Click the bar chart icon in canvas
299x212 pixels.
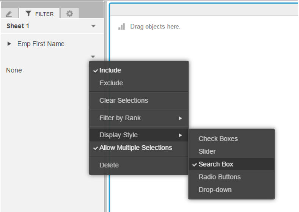[122, 27]
